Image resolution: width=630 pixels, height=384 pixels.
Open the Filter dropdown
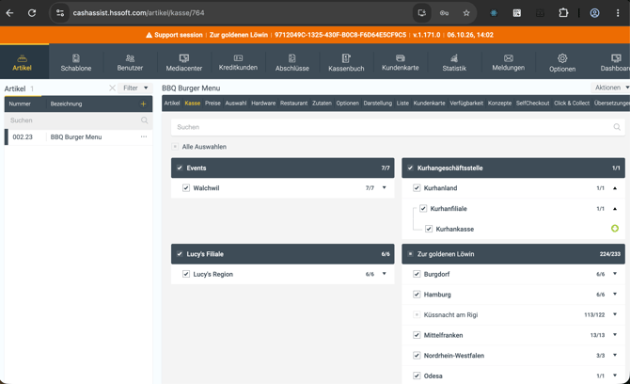(x=135, y=88)
